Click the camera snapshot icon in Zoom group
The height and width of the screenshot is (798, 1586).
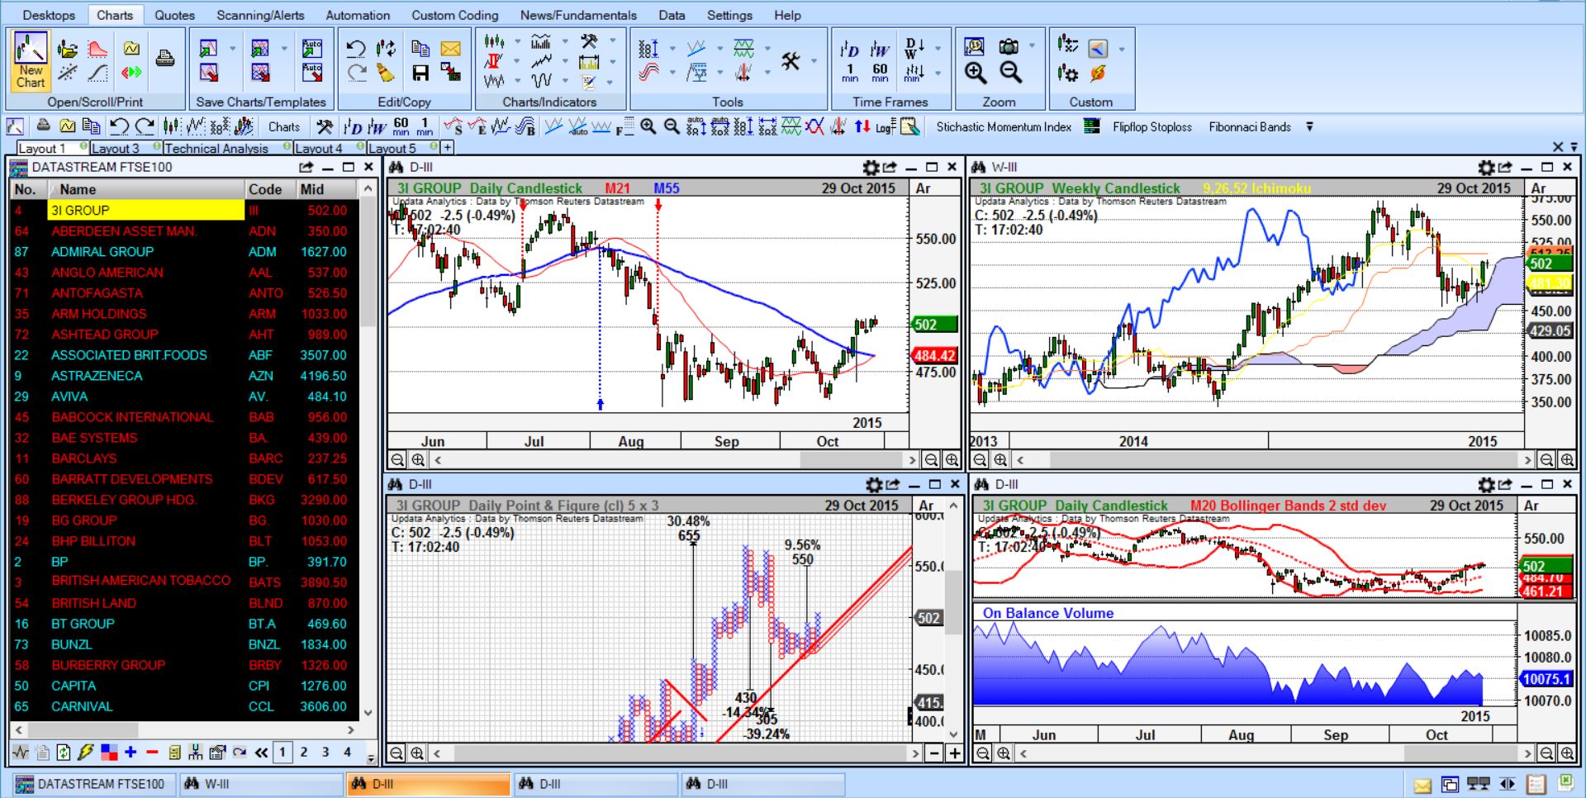coord(1009,47)
